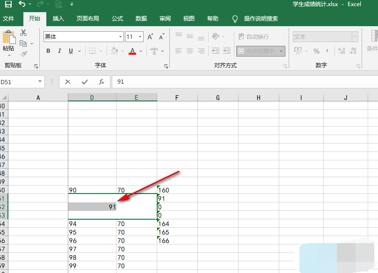
Task: Expand the Name Box dropdown
Action: (40, 82)
